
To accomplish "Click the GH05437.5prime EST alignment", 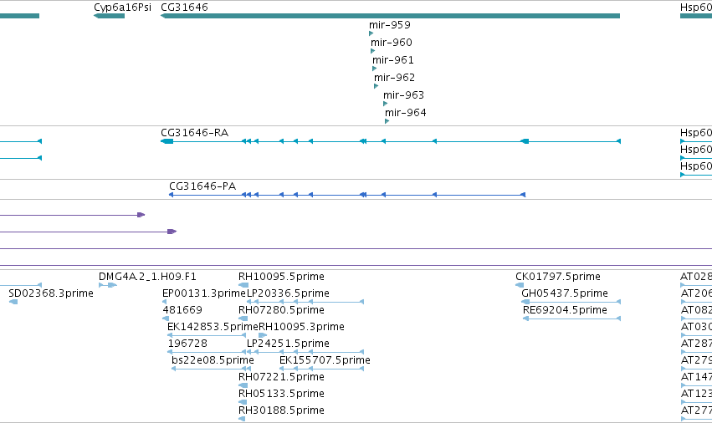I will coord(571,302).
